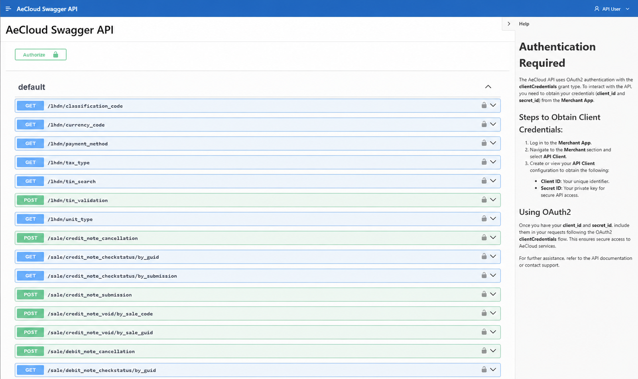Screen dimensions: 638x379
Task: Click the POST badge for /lhdn/tin_validation
Action: pos(30,200)
